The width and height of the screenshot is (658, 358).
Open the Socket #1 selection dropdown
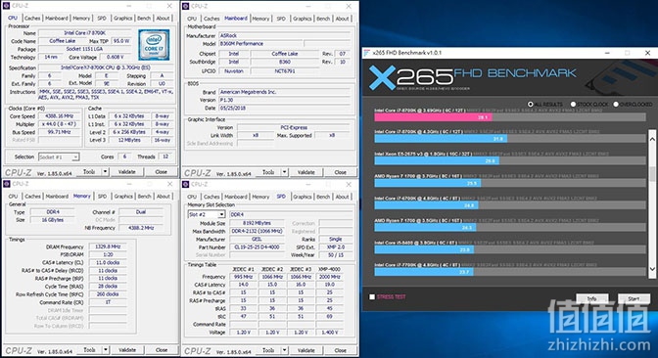(x=59, y=157)
